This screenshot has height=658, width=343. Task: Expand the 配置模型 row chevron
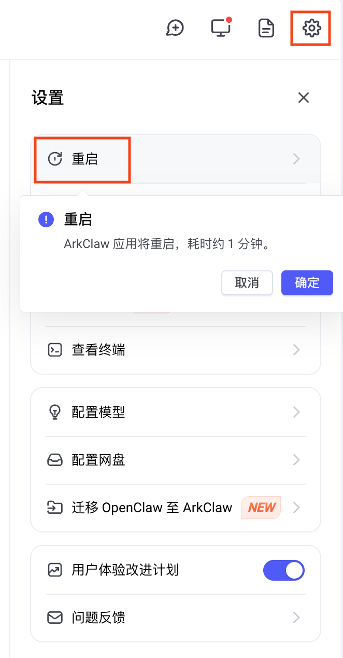coord(296,413)
